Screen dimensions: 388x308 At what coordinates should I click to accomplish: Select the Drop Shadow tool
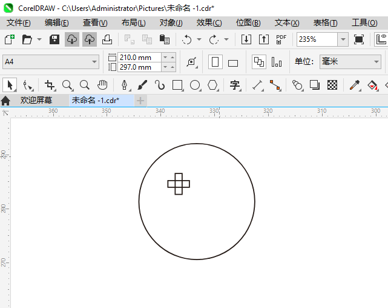click(315, 85)
